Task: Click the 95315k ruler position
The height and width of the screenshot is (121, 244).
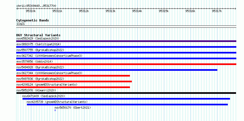Action: click(164, 11)
